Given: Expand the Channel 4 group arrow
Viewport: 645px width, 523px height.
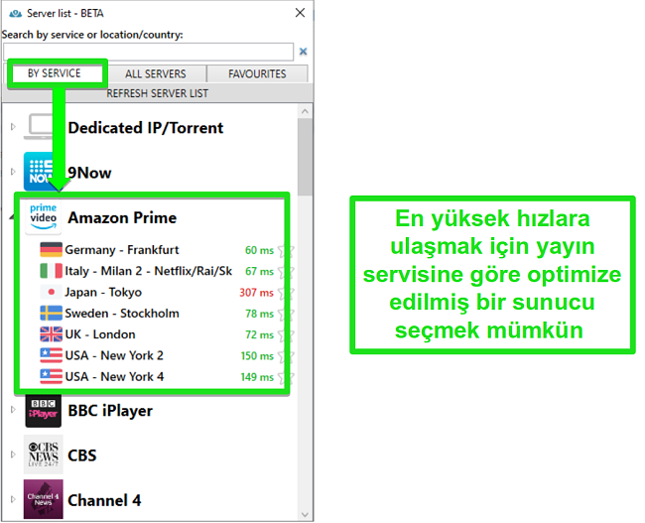Looking at the screenshot, I should (13, 499).
